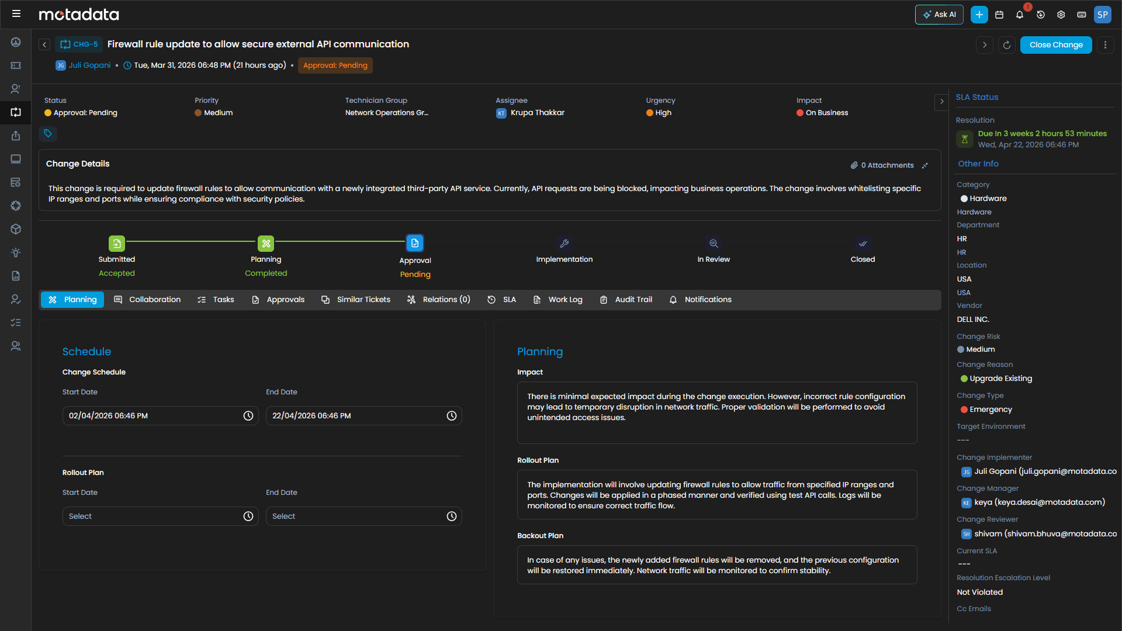Refresh the change with reload icon
The height and width of the screenshot is (631, 1122).
coord(1007,45)
